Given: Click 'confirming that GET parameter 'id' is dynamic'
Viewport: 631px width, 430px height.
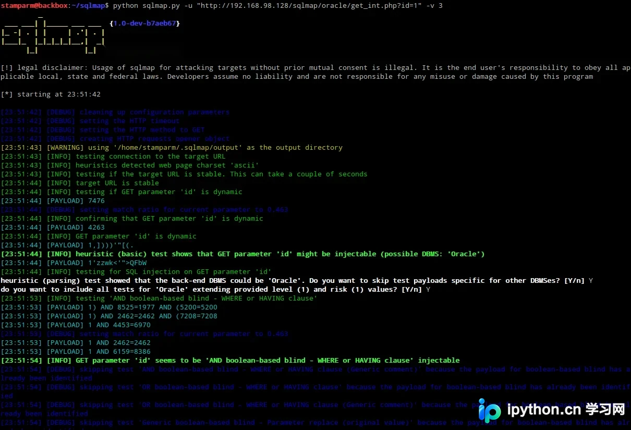Looking at the screenshot, I should [x=132, y=219].
